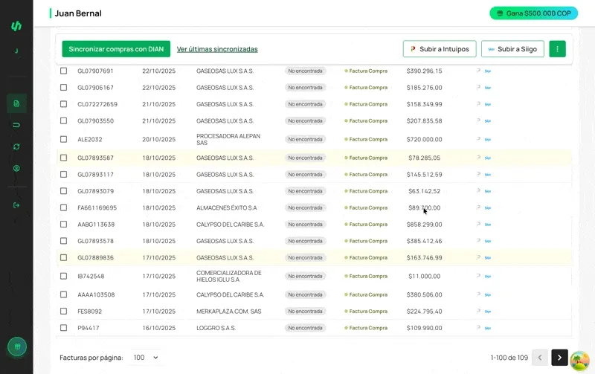Viewport: 595px width, 374px height.
Task: Select checkbox for invoice FA661169695
Action: pyautogui.click(x=63, y=208)
